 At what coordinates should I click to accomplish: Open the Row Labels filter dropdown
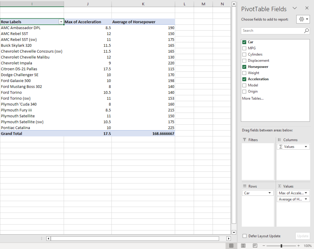pos(61,22)
